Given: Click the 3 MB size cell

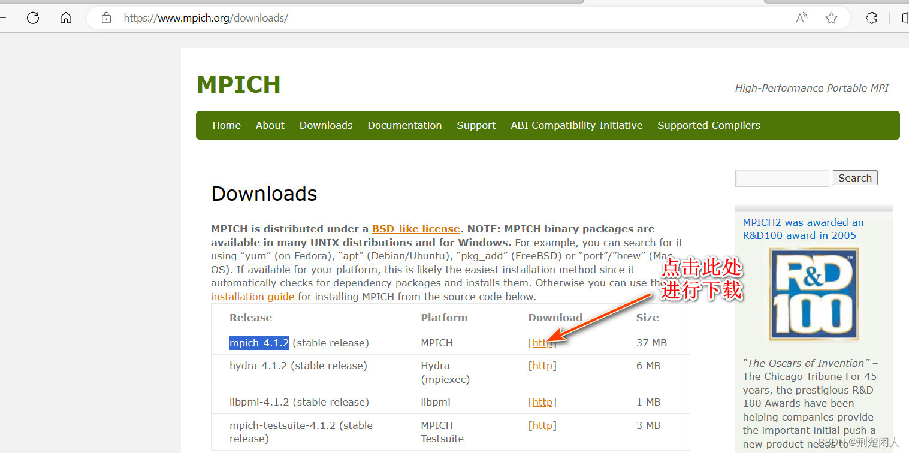Looking at the screenshot, I should (648, 425).
